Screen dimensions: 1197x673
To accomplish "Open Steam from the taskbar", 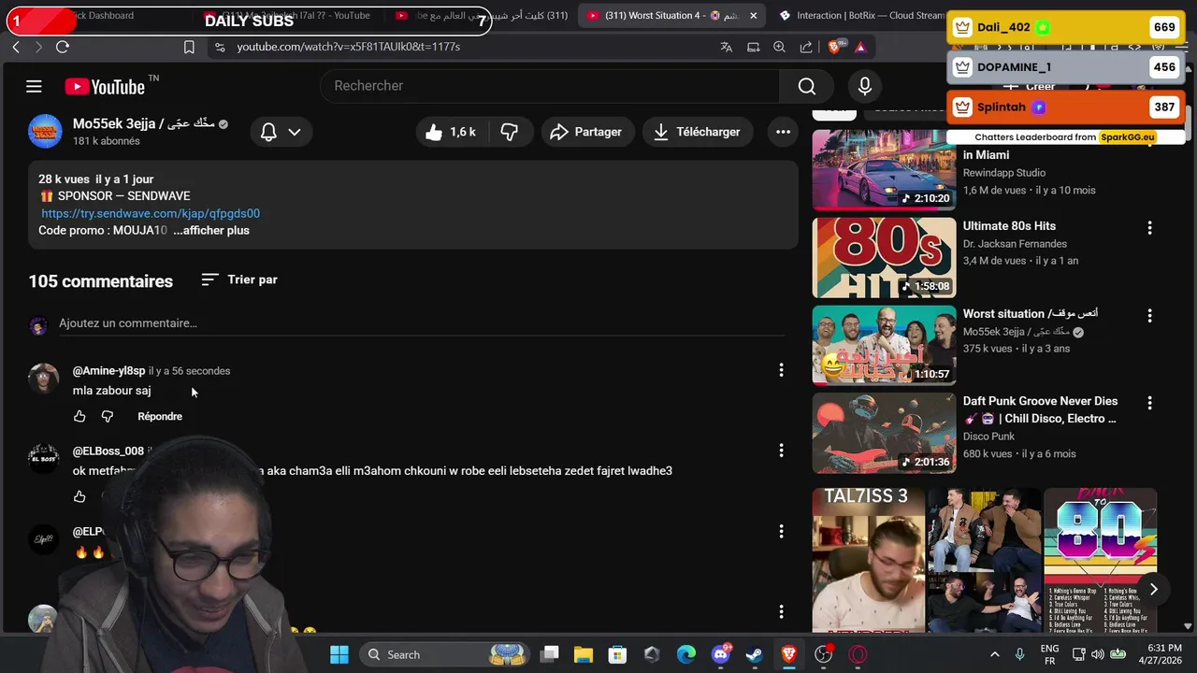I will (755, 654).
